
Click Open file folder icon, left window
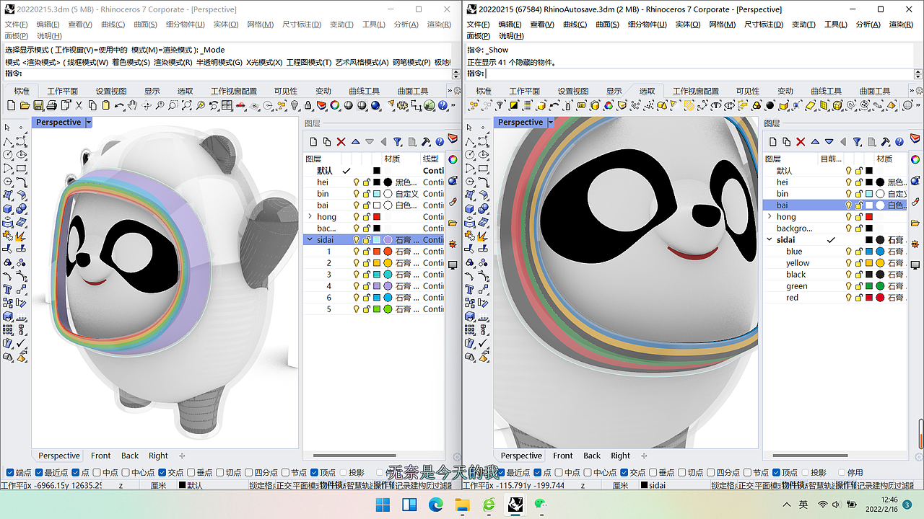[x=25, y=105]
